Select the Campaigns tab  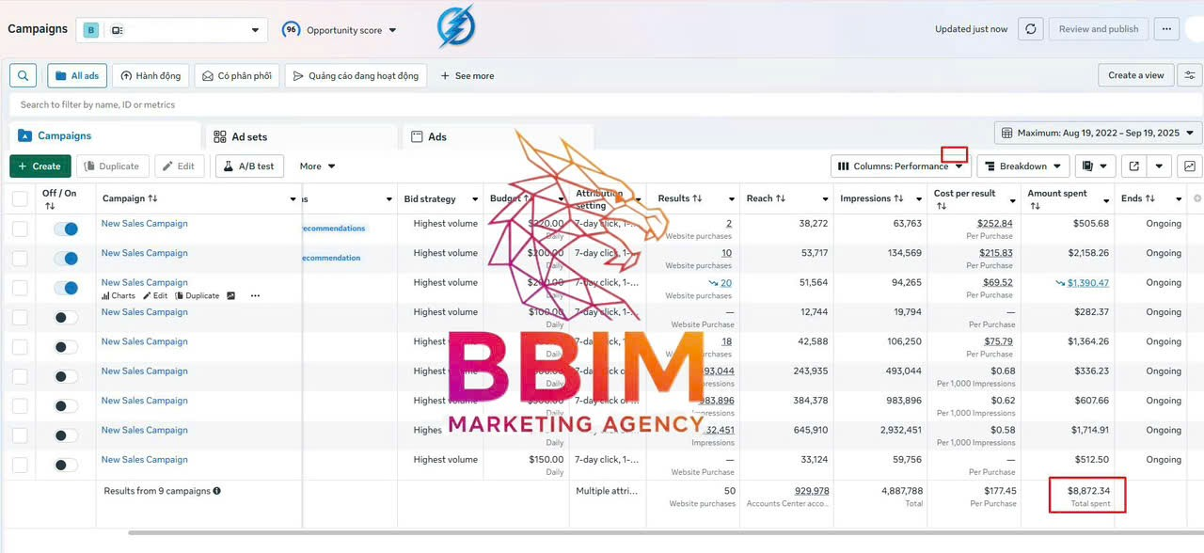tap(104, 136)
